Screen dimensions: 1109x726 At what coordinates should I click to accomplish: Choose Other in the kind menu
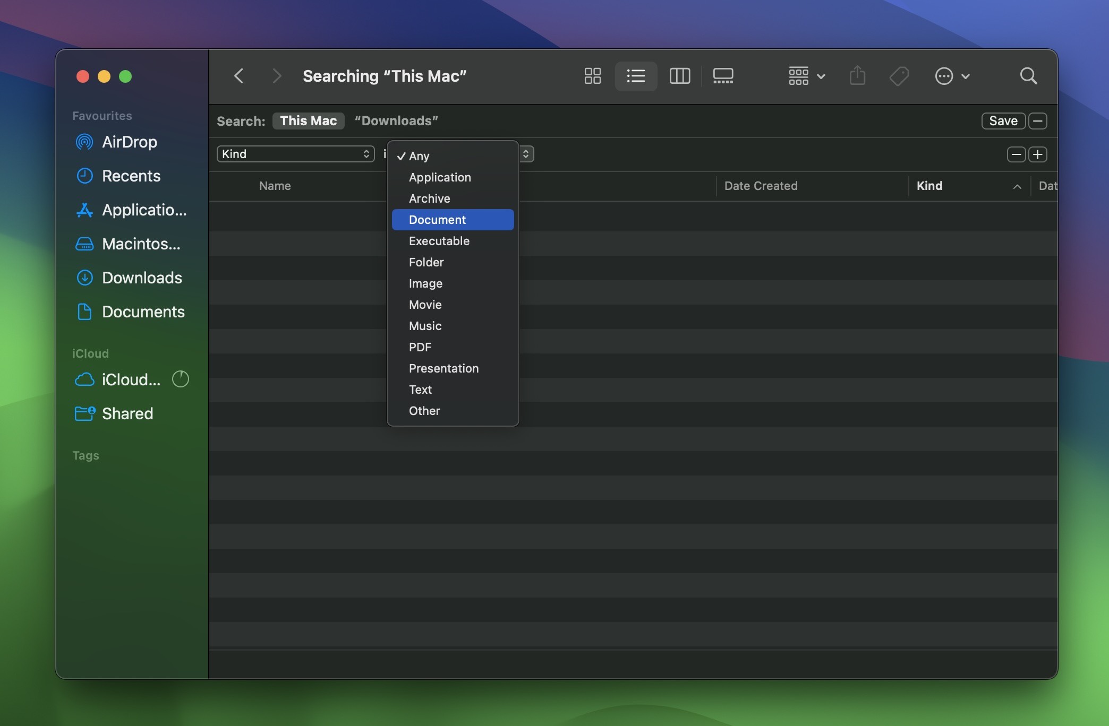coord(453,411)
